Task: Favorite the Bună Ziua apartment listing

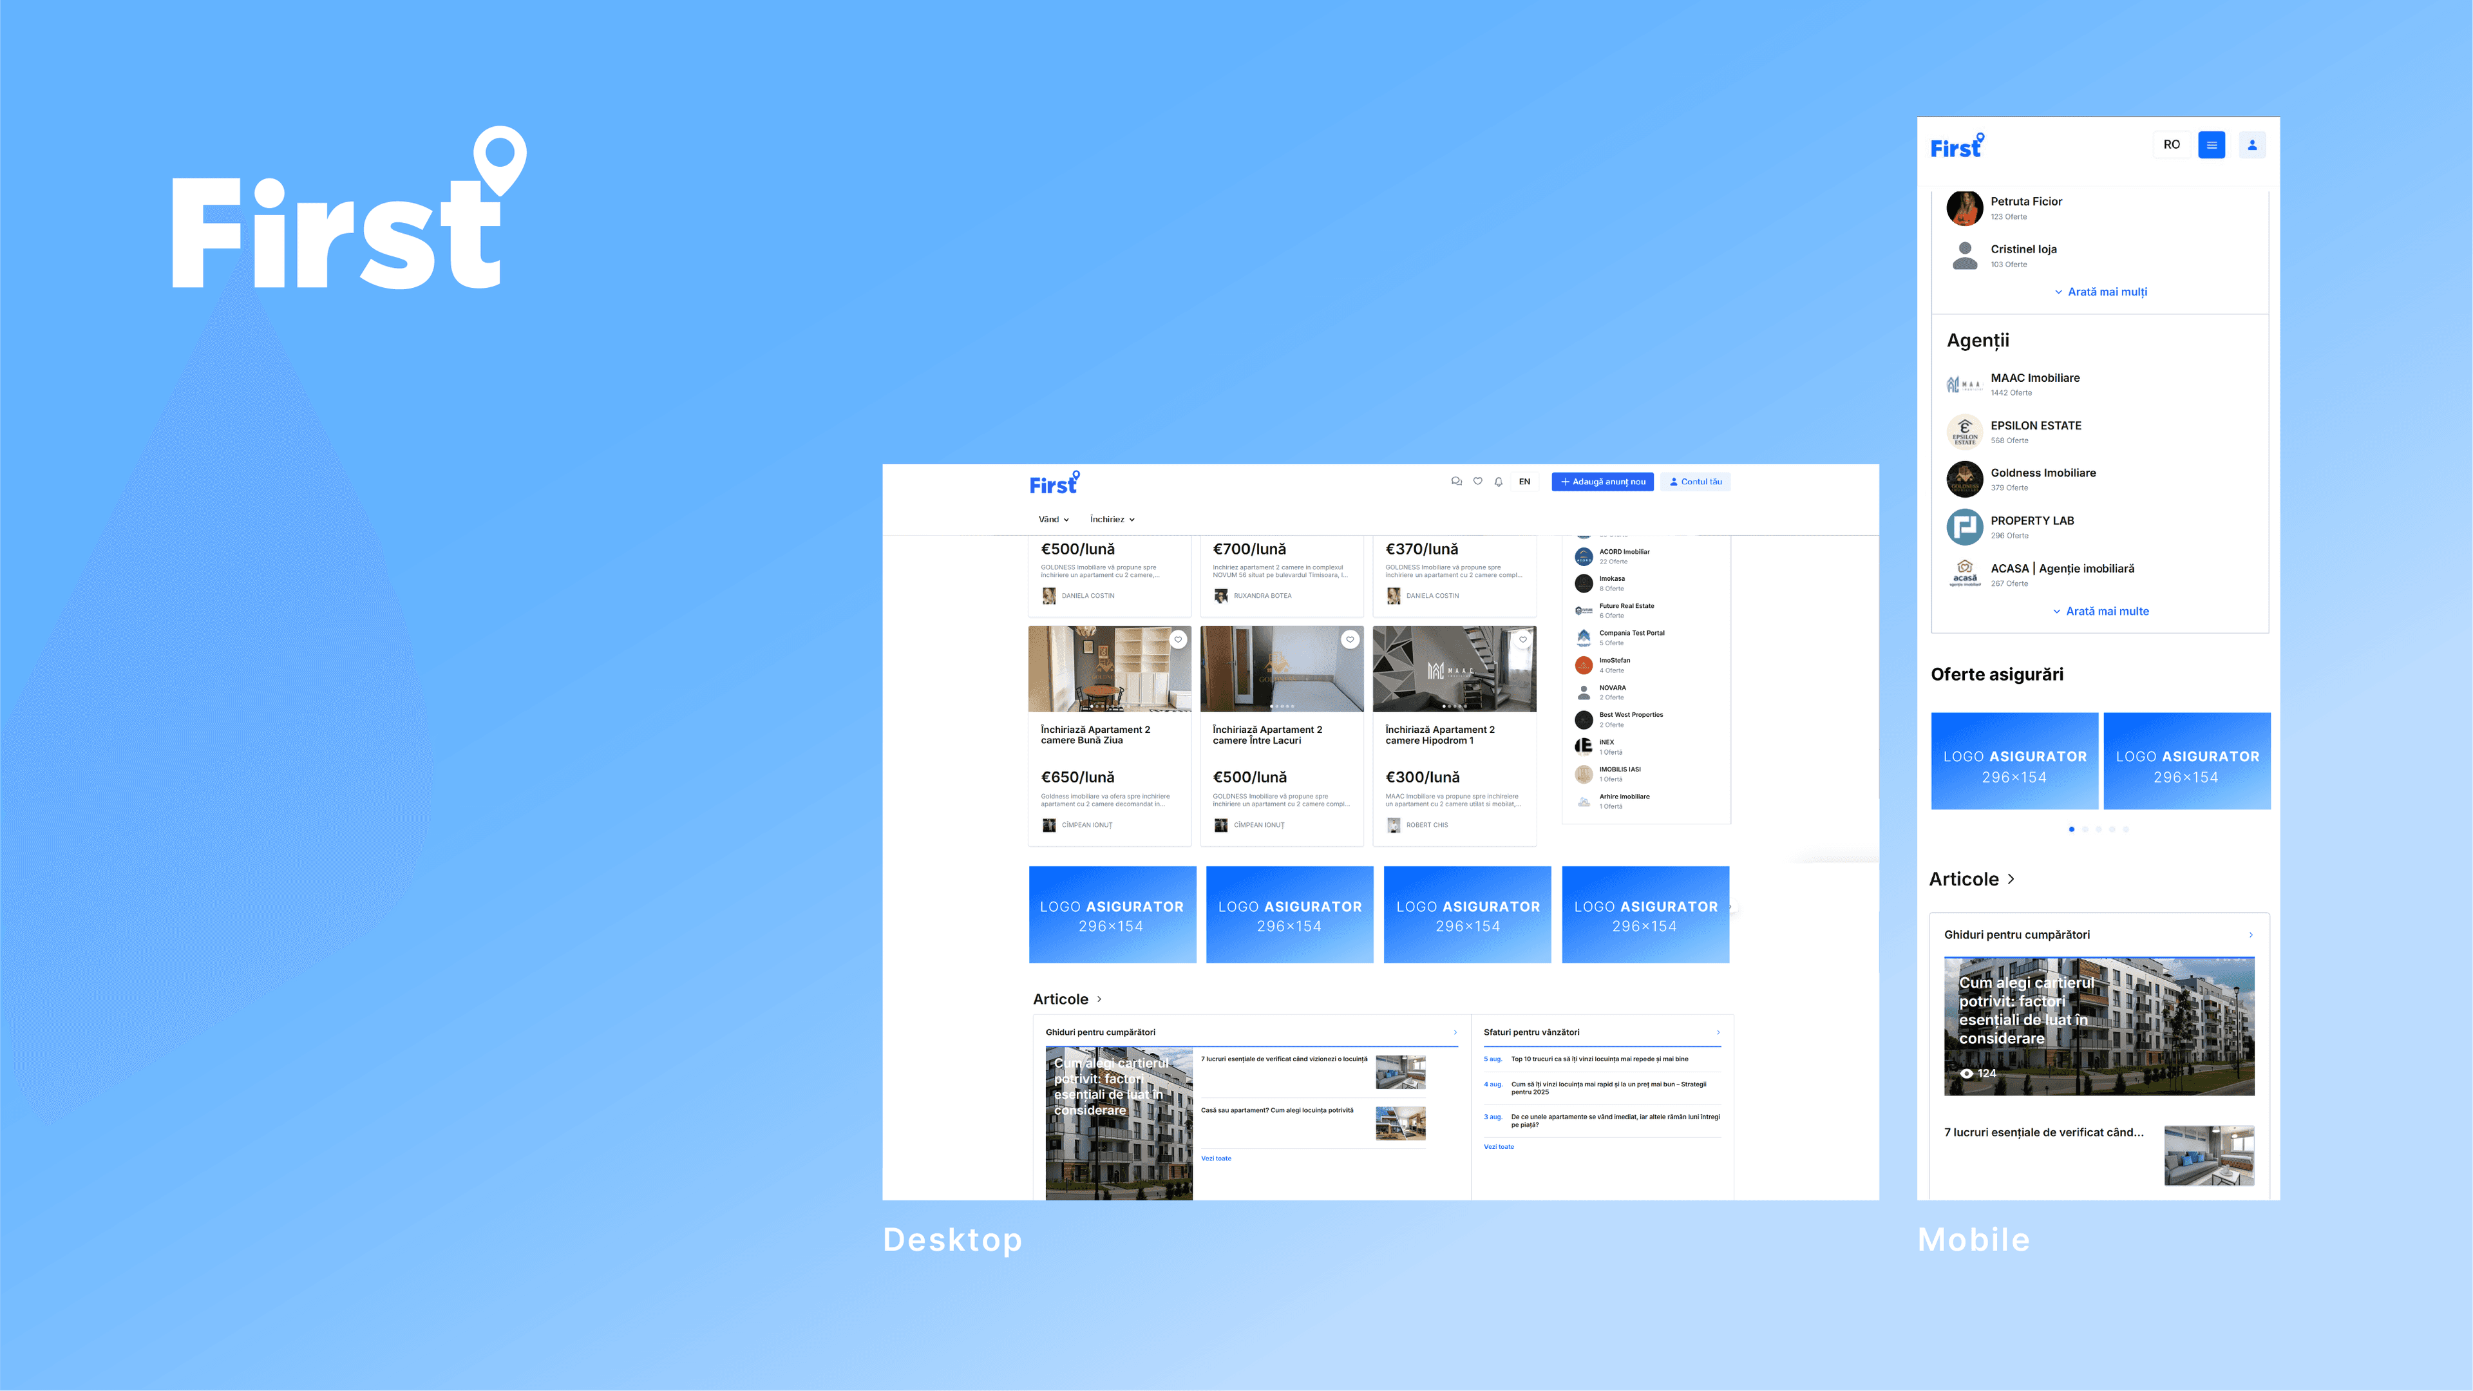Action: [x=1178, y=639]
